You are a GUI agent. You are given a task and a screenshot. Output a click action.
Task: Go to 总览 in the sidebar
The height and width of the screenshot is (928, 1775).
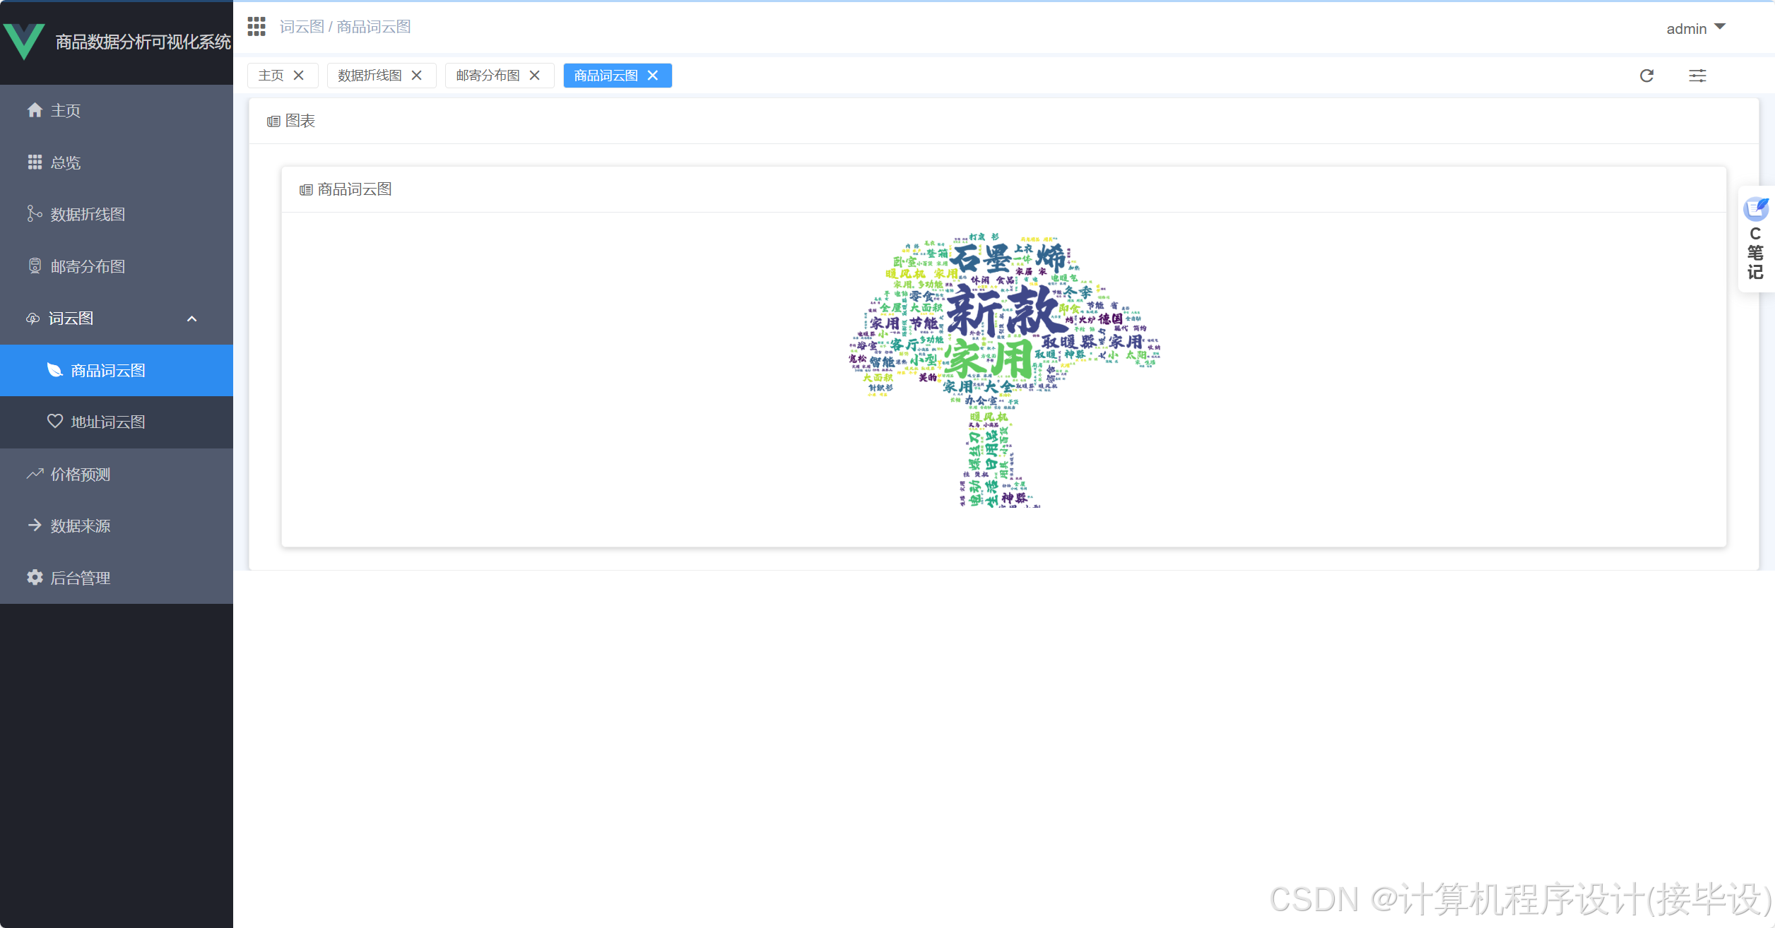coord(66,162)
